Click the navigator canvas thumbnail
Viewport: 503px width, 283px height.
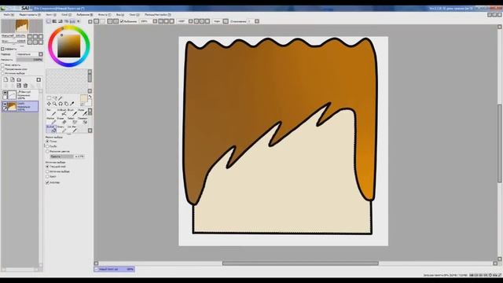pyautogui.click(x=22, y=26)
